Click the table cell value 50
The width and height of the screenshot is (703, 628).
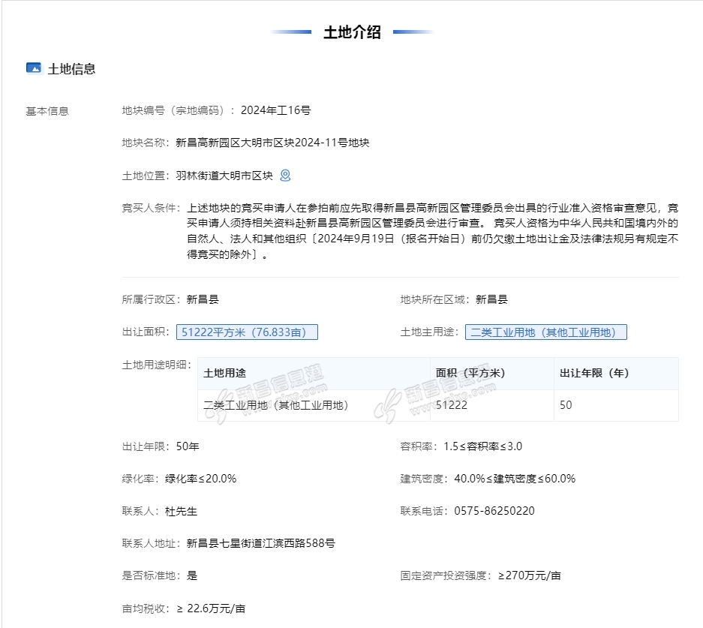(566, 405)
